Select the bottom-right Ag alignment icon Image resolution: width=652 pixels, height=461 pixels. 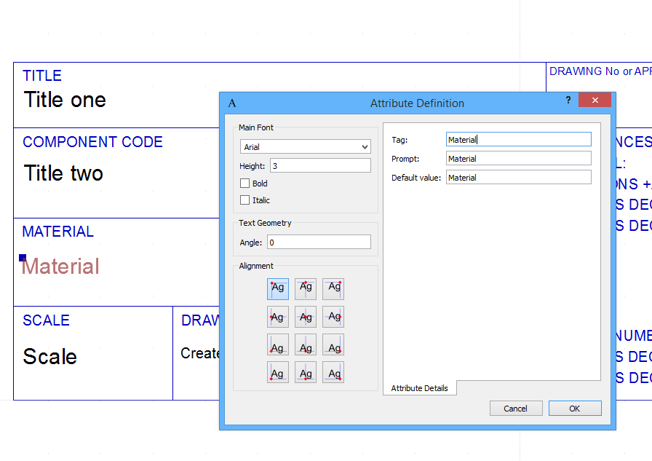click(x=333, y=371)
